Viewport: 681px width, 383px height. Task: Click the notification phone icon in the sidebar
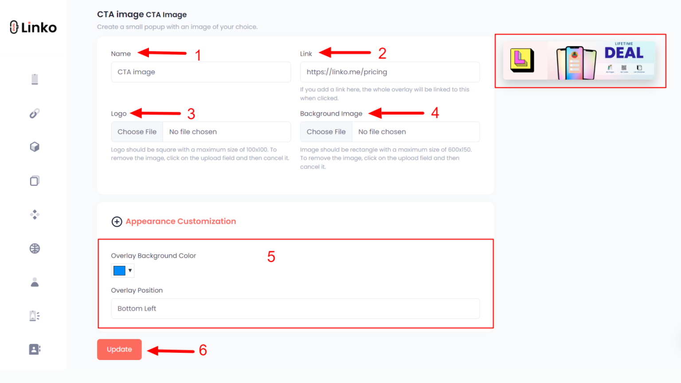[x=34, y=315]
